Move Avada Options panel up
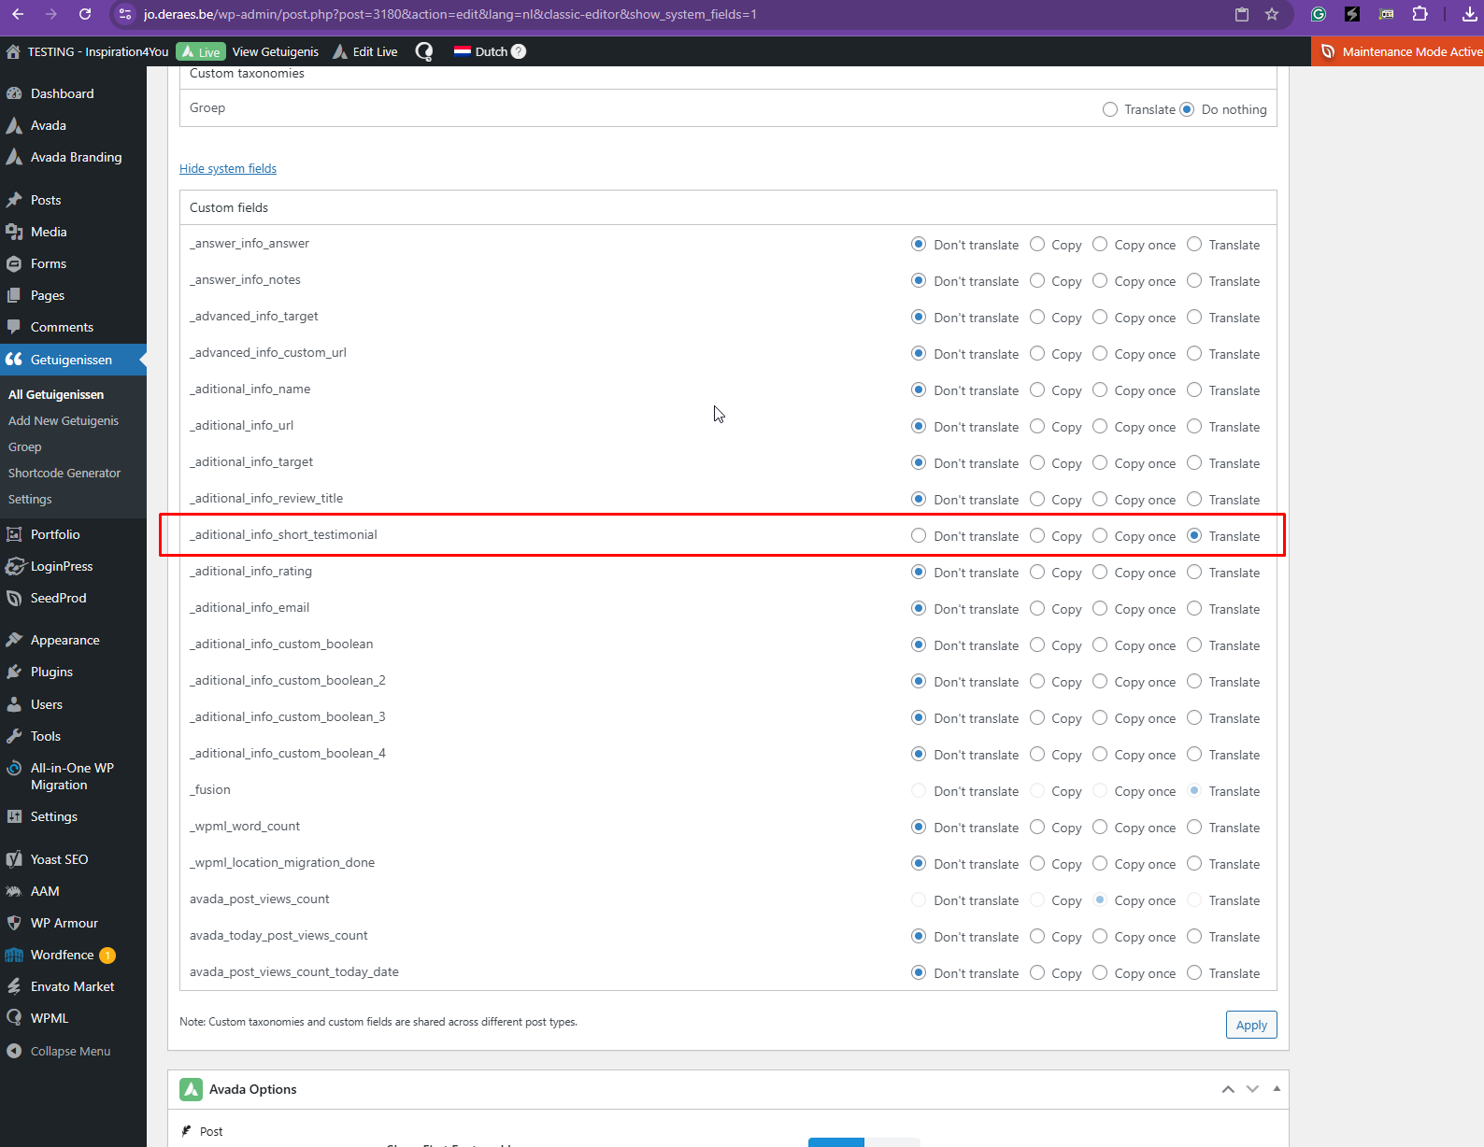The width and height of the screenshot is (1484, 1147). point(1228,1089)
